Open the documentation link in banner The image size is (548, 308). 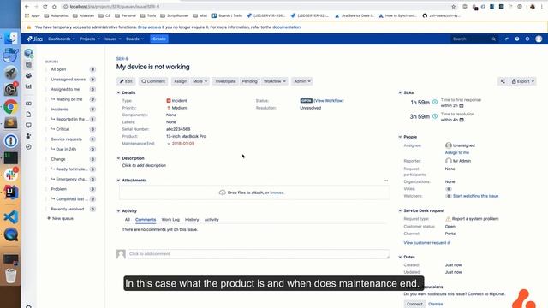click(x=286, y=27)
